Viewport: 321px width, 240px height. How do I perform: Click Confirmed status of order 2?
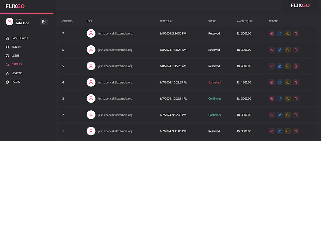click(215, 115)
